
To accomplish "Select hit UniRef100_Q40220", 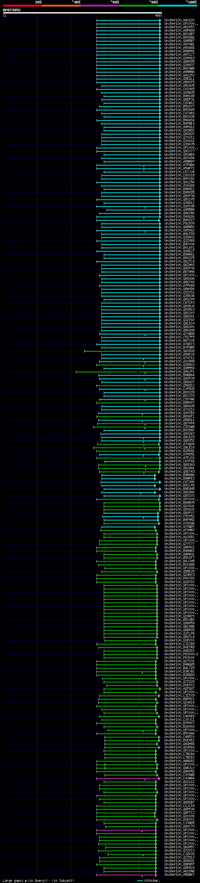I will click(179, 20).
